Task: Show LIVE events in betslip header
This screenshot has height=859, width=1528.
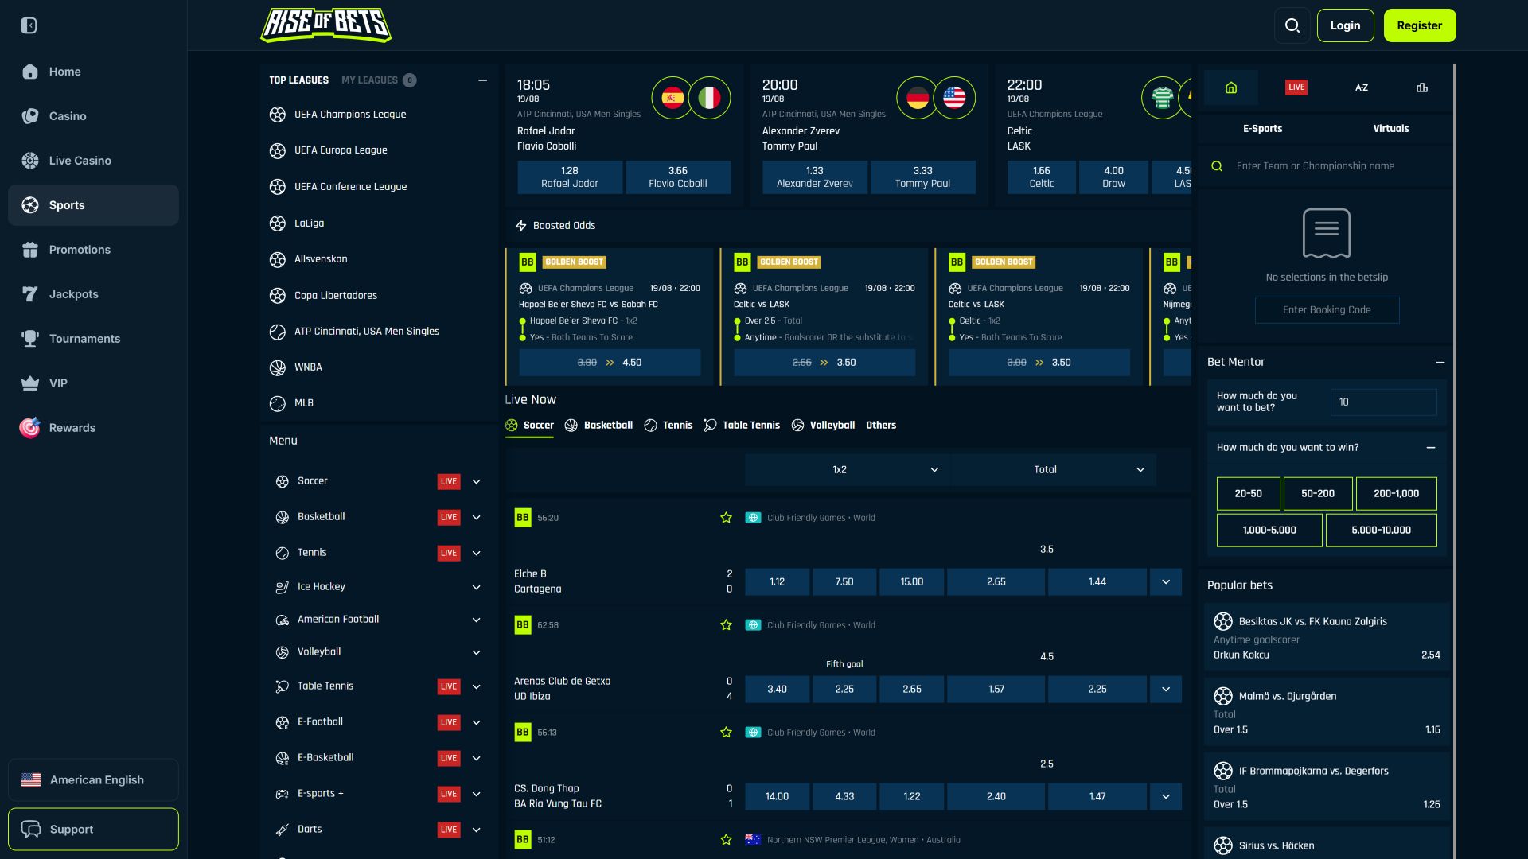Action: click(1296, 87)
